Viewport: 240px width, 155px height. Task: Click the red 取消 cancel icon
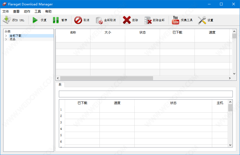tap(78, 20)
